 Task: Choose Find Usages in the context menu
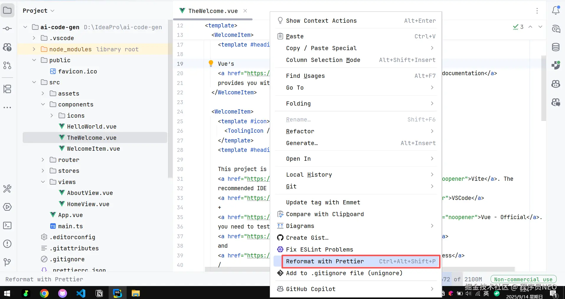point(356,76)
